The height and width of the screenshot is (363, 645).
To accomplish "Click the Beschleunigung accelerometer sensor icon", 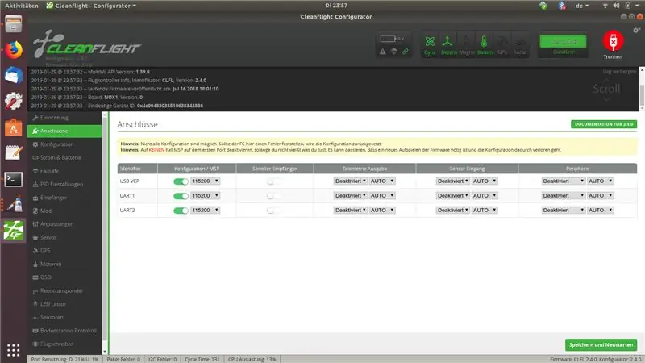I will (x=447, y=45).
